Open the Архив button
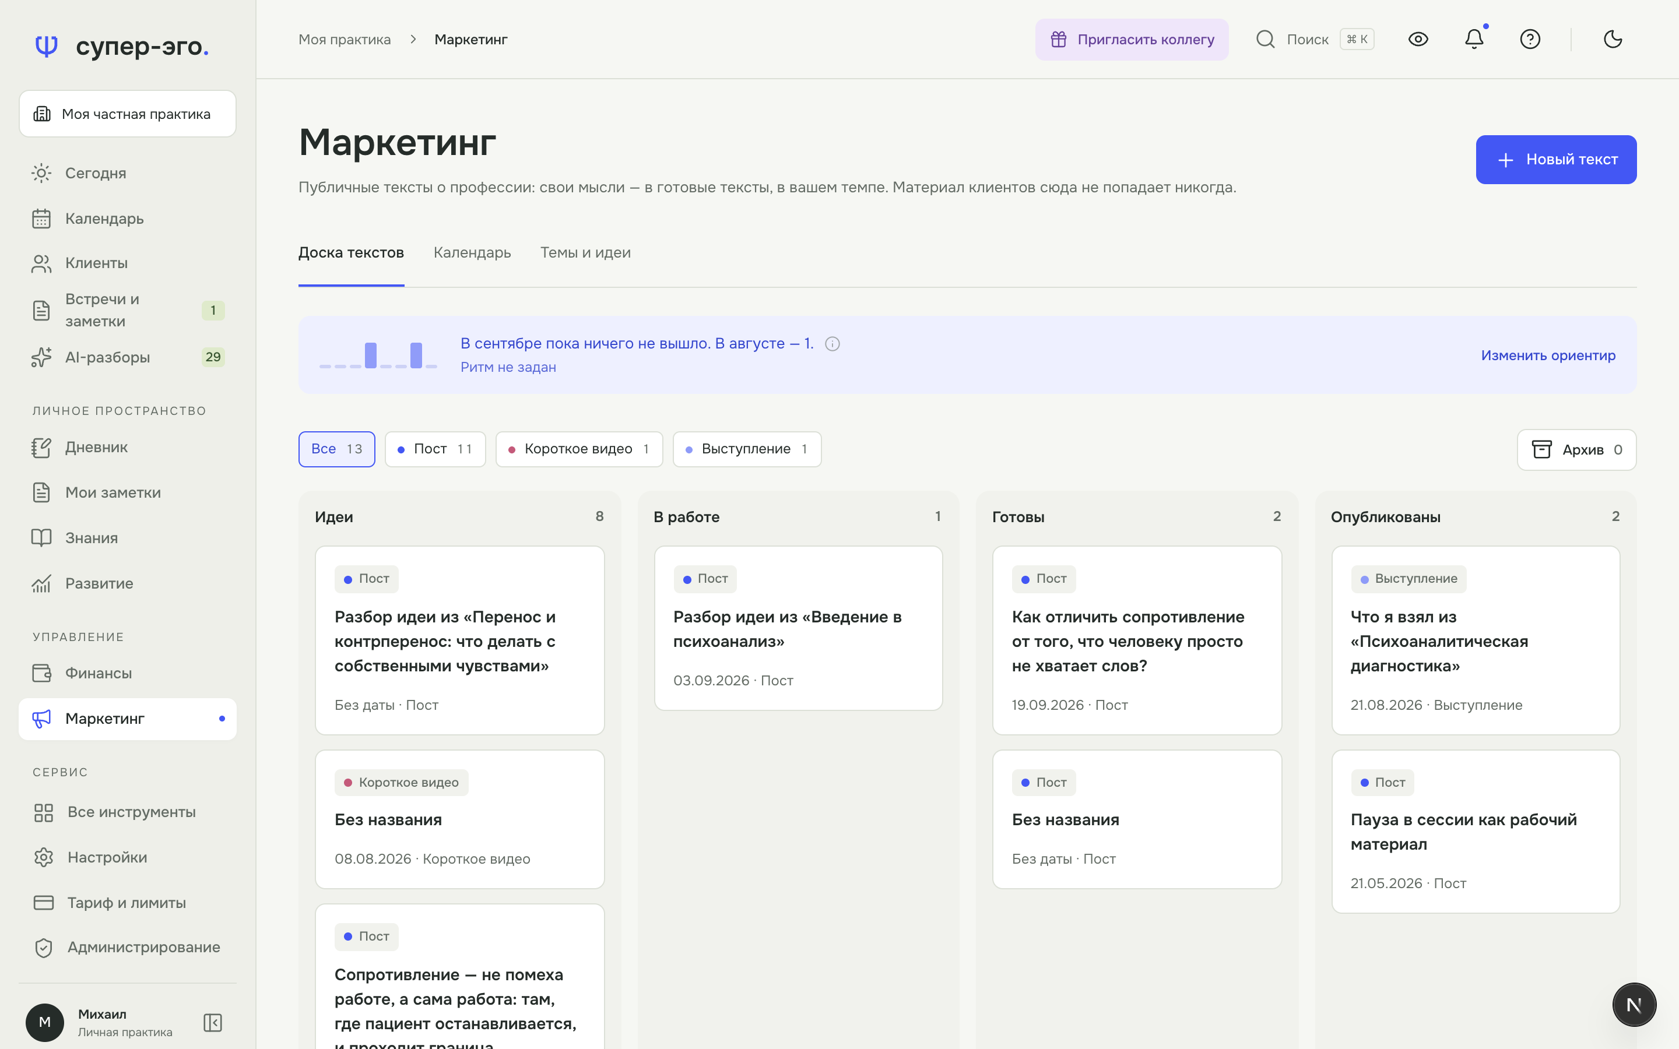Screen dimensions: 1679x1049 click(x=1576, y=449)
